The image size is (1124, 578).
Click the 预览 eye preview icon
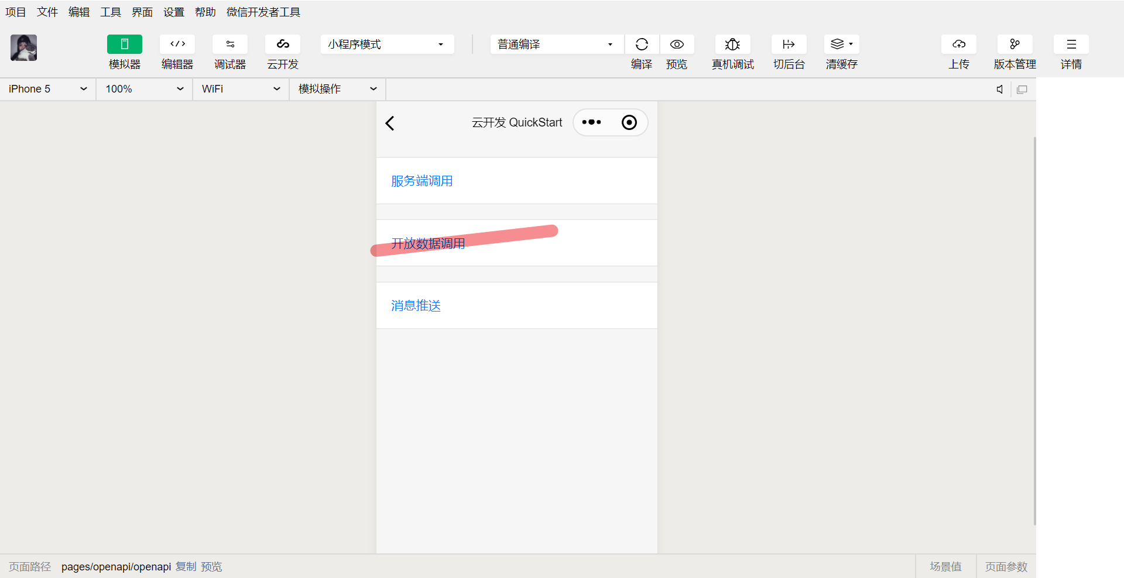click(677, 45)
